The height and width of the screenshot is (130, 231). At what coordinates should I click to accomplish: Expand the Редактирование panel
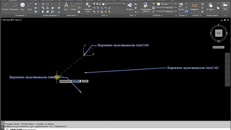(x=51, y=15)
